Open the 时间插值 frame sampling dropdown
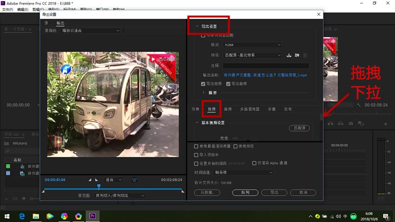This screenshot has width=395, height=222. point(243,173)
